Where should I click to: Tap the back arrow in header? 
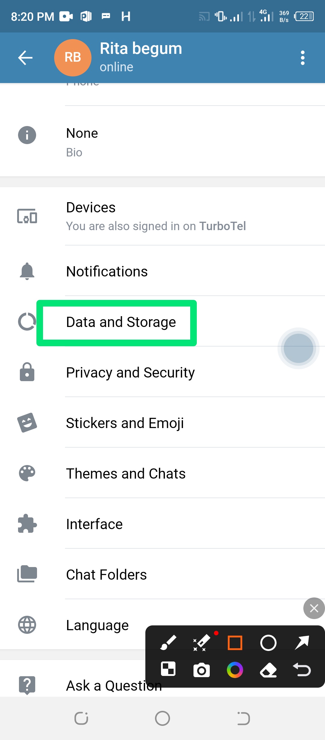click(25, 58)
